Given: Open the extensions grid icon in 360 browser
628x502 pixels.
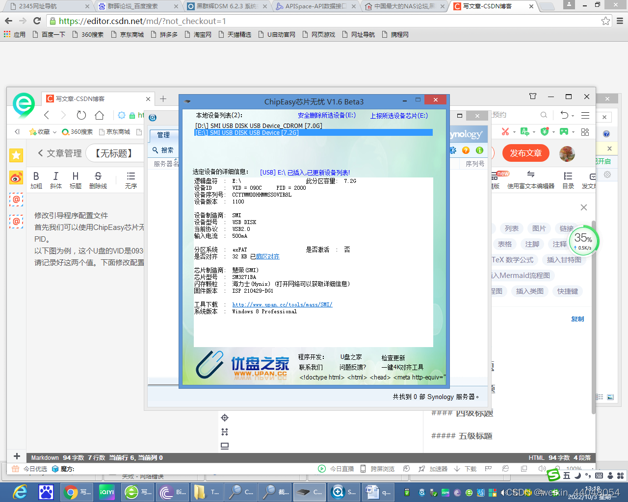Looking at the screenshot, I should tap(585, 132).
